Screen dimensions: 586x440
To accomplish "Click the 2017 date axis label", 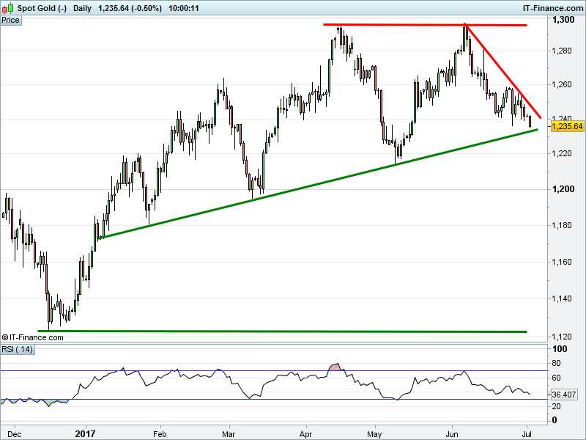I will coord(85,434).
